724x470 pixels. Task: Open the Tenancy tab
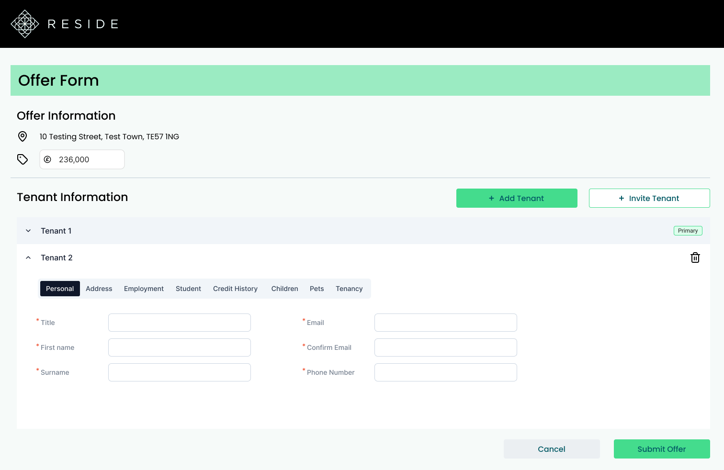click(x=349, y=289)
